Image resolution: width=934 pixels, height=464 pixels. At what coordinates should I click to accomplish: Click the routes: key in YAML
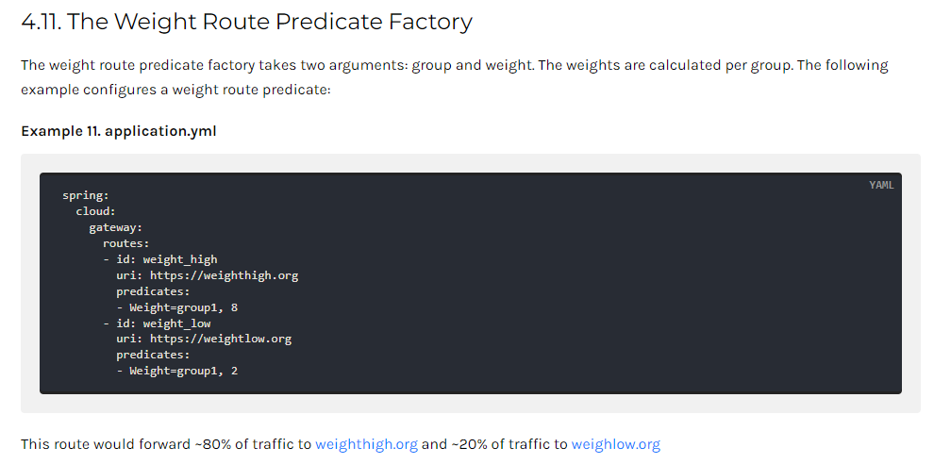[x=125, y=243]
